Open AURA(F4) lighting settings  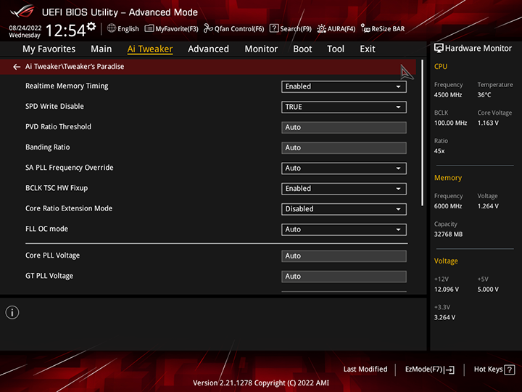[336, 29]
